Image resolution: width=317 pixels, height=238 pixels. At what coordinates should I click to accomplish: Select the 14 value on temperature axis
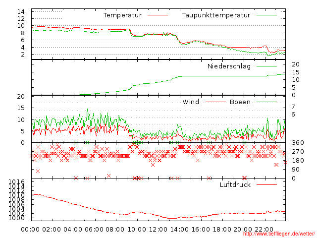click(x=21, y=12)
